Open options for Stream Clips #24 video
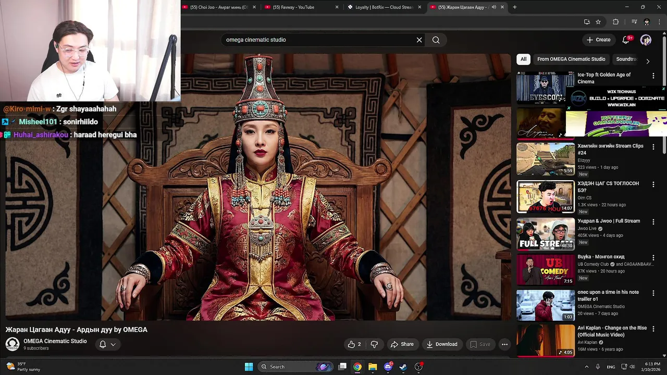This screenshot has height=375, width=667. point(653,147)
